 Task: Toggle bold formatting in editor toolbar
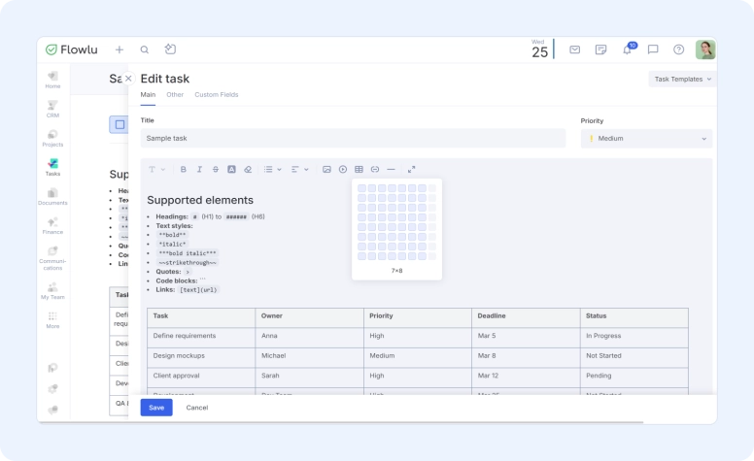(x=184, y=169)
